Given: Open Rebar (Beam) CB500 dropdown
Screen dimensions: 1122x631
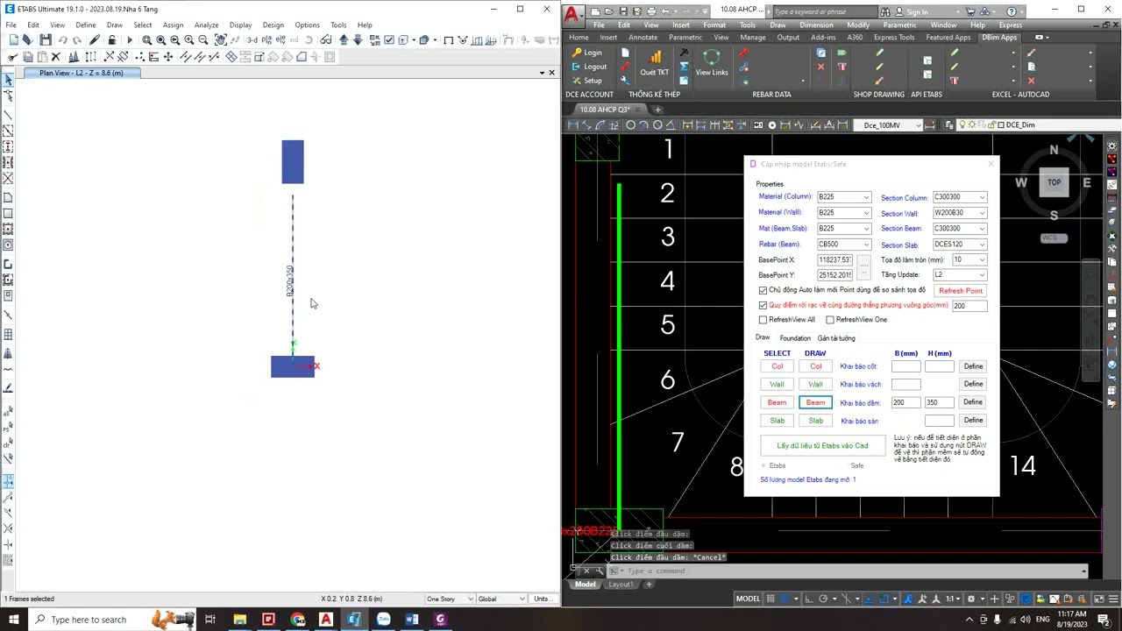Looking at the screenshot, I should pos(843,245).
